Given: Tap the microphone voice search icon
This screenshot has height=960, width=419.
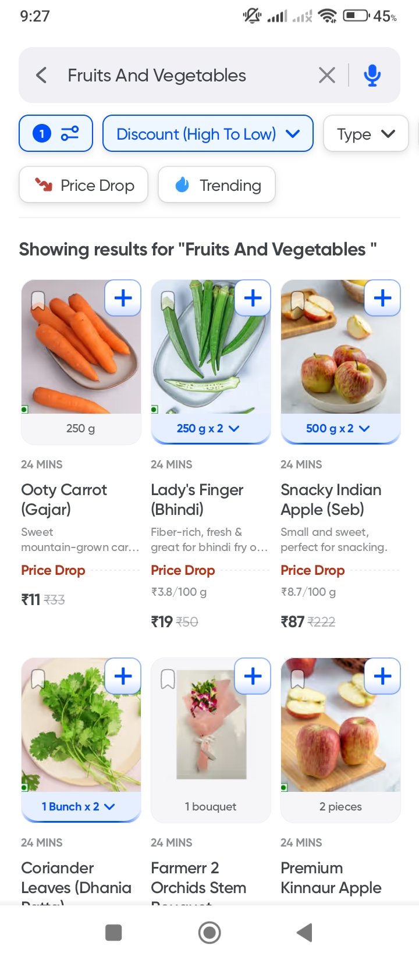Looking at the screenshot, I should click(372, 75).
